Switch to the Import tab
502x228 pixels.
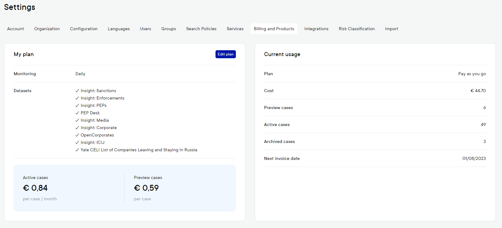tap(391, 29)
